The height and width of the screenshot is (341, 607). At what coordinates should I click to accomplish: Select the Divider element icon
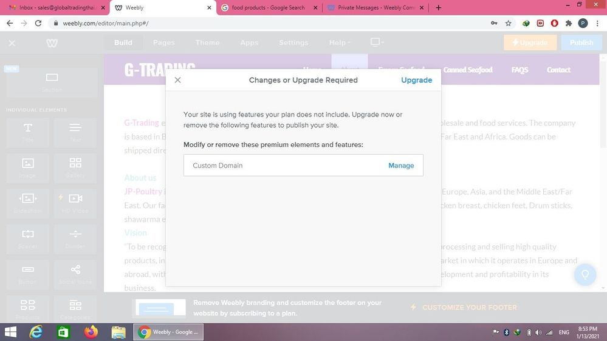pos(75,237)
